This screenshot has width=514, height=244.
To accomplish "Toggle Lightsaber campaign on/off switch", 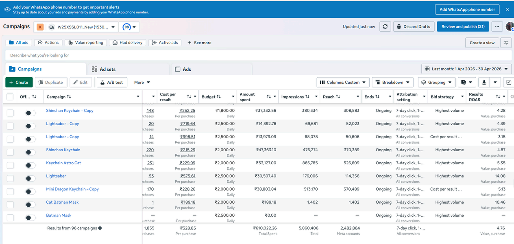I will [x=30, y=179].
